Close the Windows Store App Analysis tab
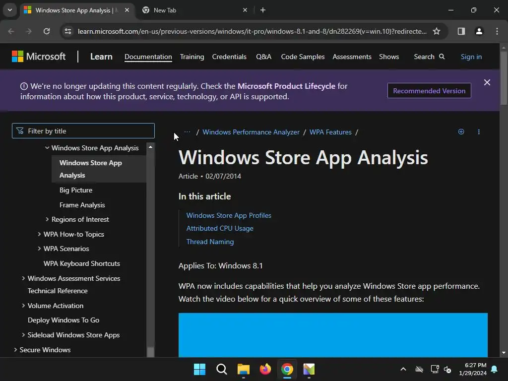The height and width of the screenshot is (381, 508). 127,10
